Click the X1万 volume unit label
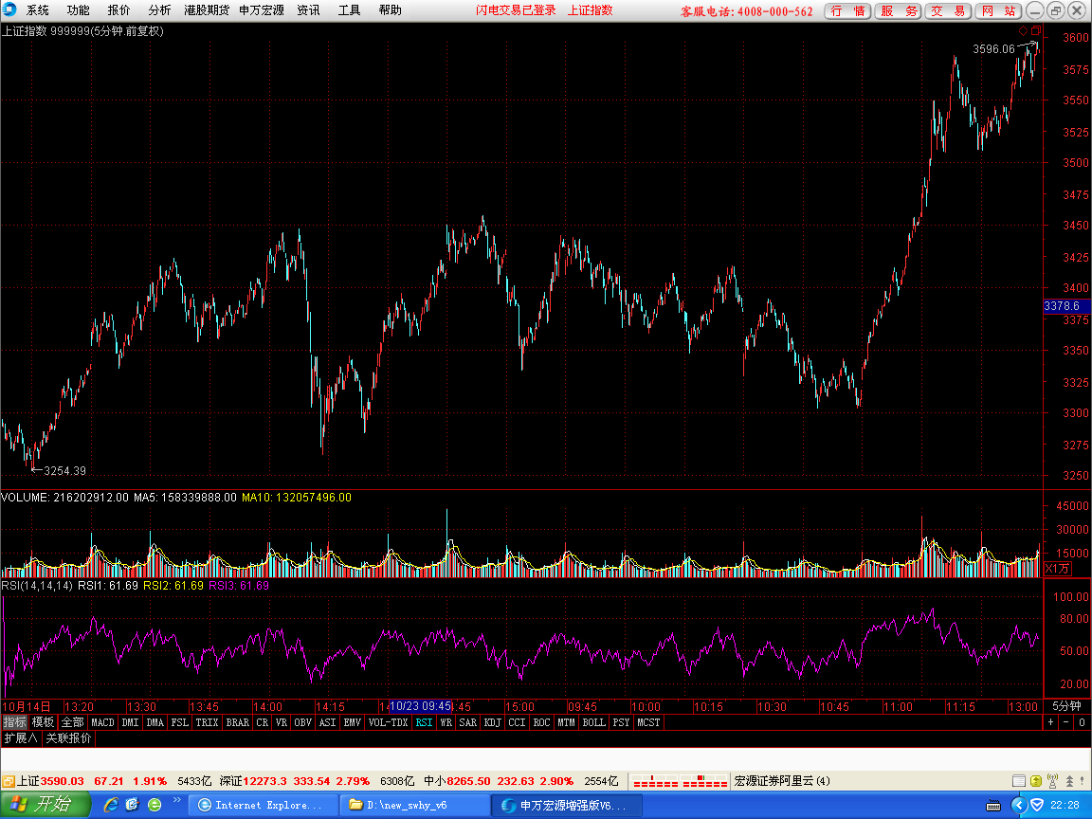This screenshot has height=819, width=1092. tap(1057, 569)
